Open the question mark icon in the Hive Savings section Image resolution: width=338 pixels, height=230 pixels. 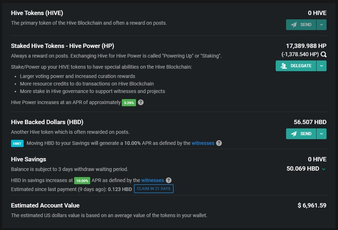(169, 180)
